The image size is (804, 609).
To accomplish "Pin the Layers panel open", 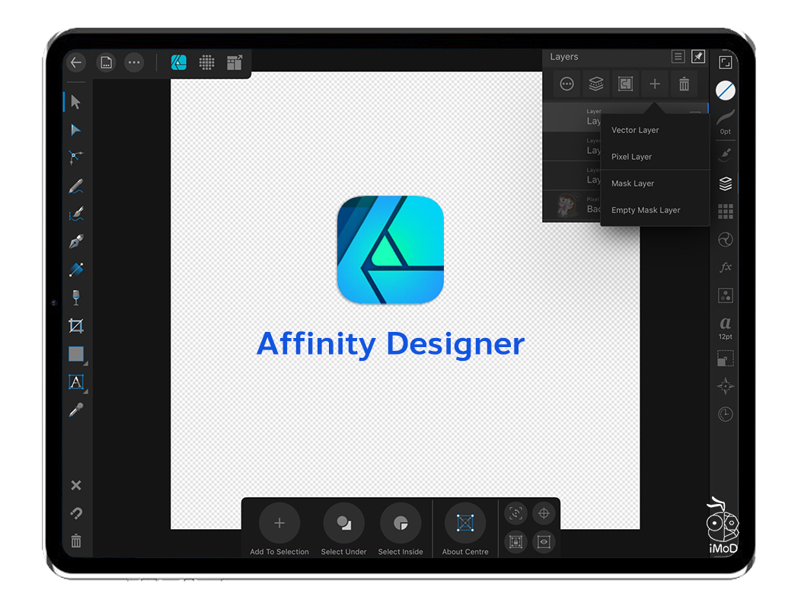I will 698,57.
